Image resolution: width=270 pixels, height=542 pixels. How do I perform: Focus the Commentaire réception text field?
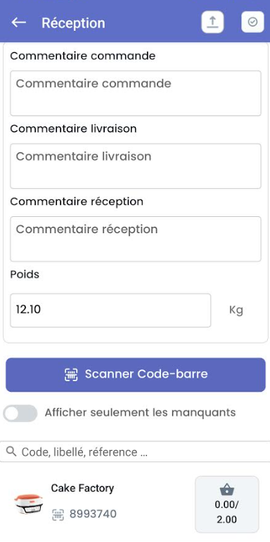click(136, 239)
